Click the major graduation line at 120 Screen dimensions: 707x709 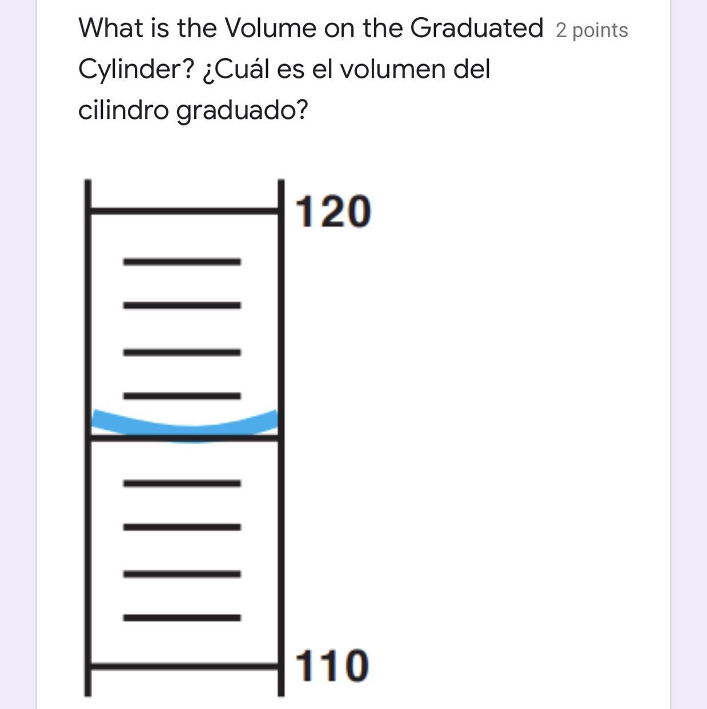(184, 211)
